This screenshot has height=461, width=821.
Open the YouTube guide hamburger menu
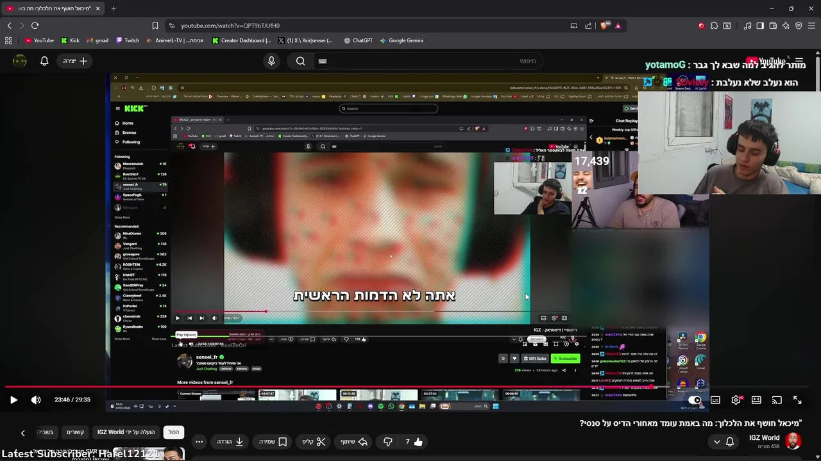[799, 61]
